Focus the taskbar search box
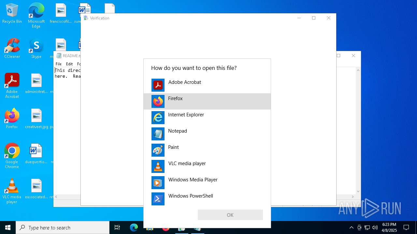The image size is (417, 234). [63, 227]
